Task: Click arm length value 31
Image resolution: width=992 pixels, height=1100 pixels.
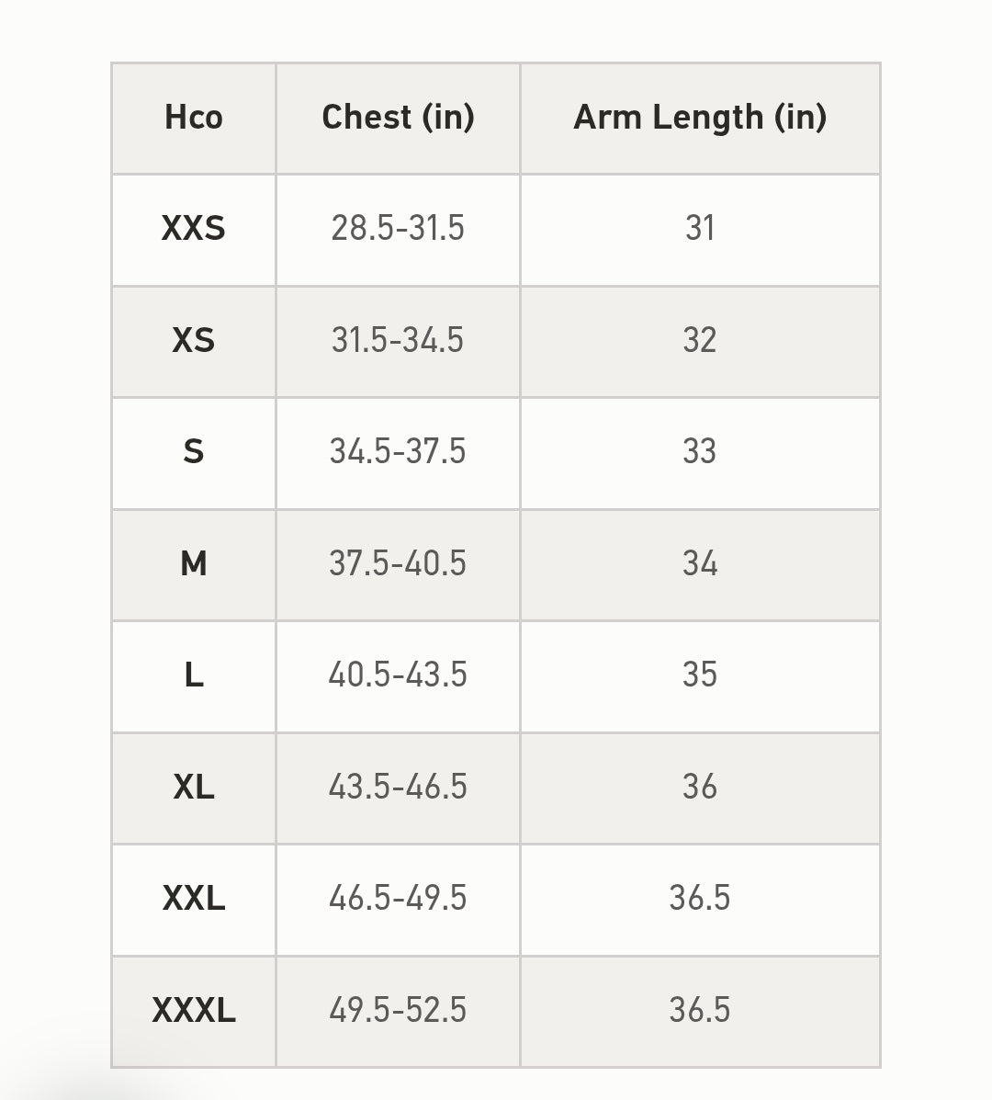Action: [x=699, y=228]
